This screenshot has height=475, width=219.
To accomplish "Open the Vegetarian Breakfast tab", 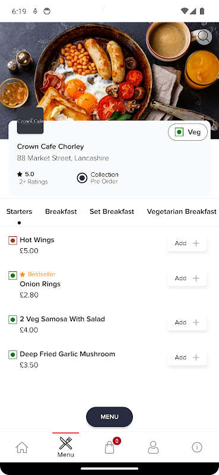I will pos(182,211).
